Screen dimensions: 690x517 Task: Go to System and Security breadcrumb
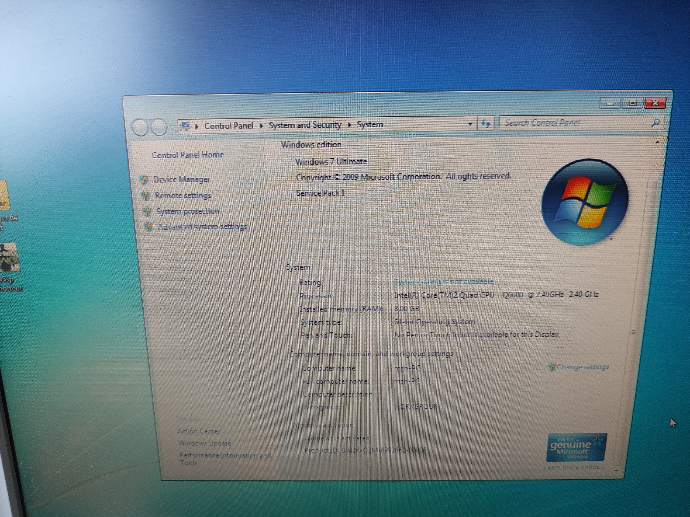[x=305, y=125]
